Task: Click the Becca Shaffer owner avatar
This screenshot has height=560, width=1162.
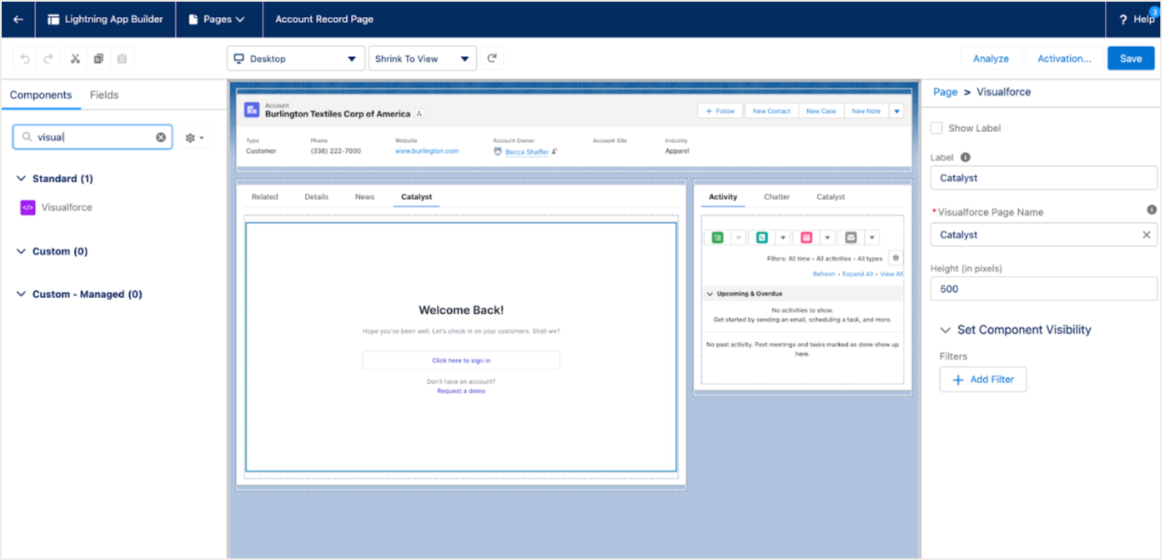Action: coord(498,151)
